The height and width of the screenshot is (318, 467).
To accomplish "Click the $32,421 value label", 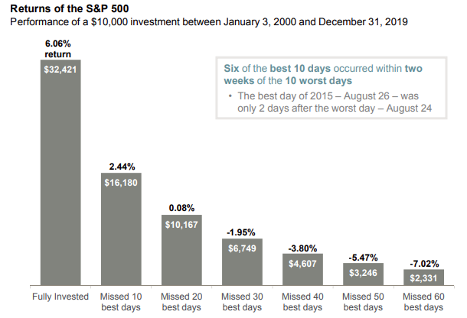I will pyautogui.click(x=60, y=70).
